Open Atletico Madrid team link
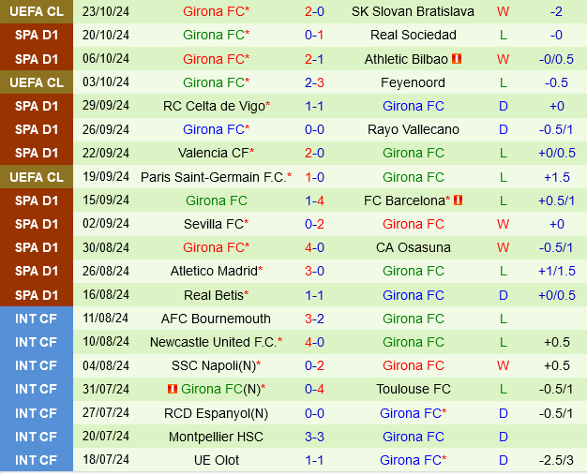The height and width of the screenshot is (475, 587). (x=213, y=271)
